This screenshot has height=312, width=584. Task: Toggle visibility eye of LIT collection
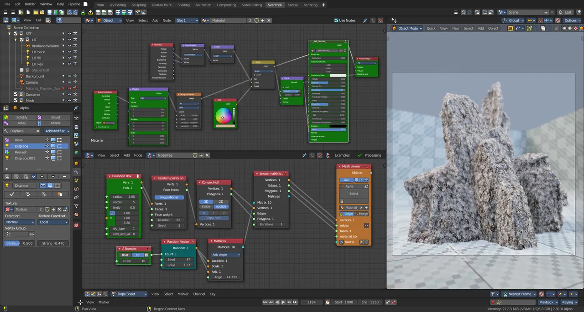69,40
